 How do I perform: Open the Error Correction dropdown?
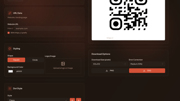pos(147,64)
